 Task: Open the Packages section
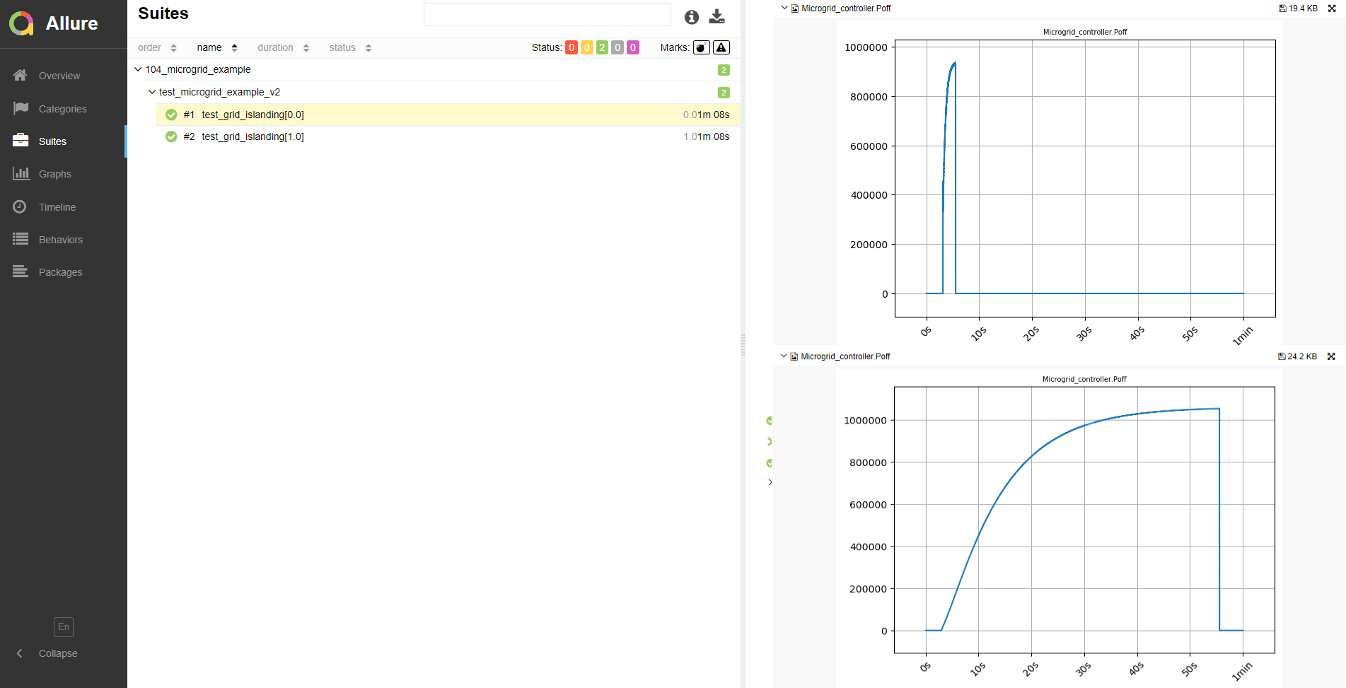point(60,272)
